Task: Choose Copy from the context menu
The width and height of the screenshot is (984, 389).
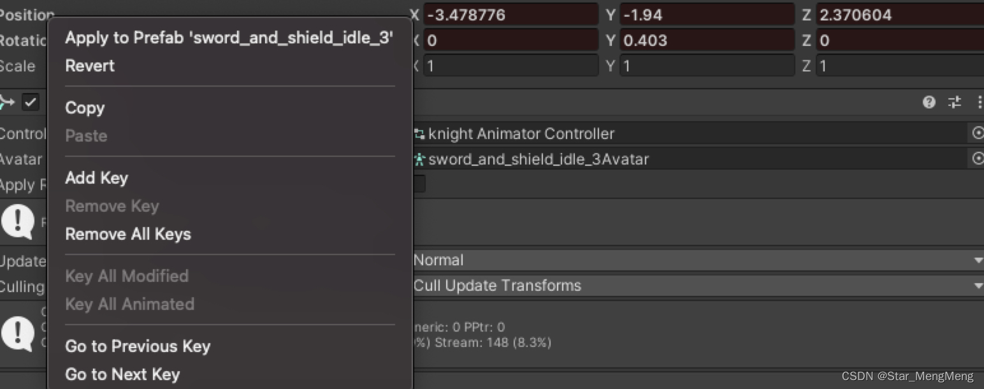Action: pyautogui.click(x=85, y=108)
